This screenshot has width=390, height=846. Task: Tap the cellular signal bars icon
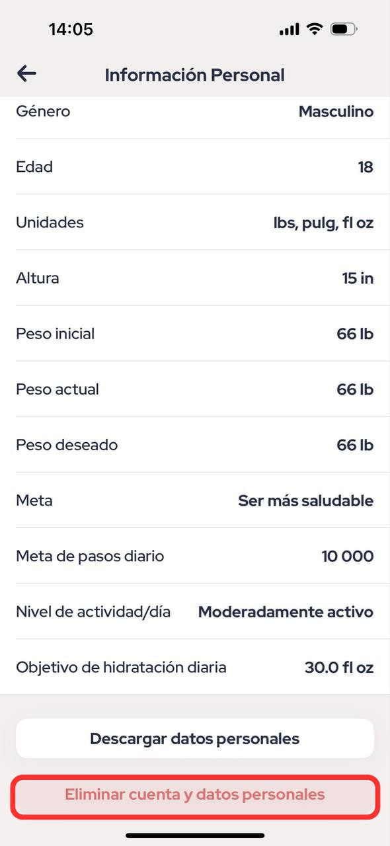click(x=290, y=30)
